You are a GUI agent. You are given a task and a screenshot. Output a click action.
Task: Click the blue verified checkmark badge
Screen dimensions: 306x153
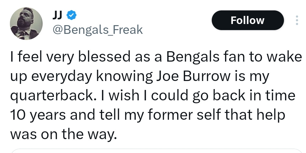coord(72,15)
